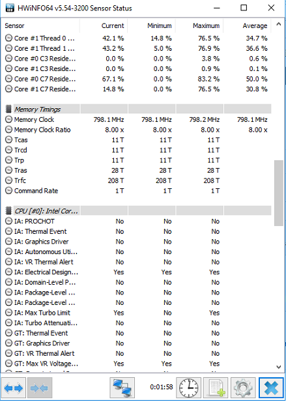Viewport: 286px width, 402px height.
Task: Select the Memory Timings section header
Action: 138,109
